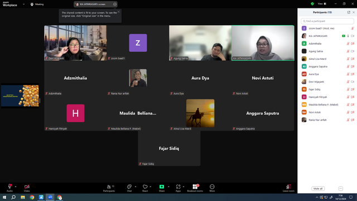The image size is (357, 201).
Task: Select Agung Satria's video tile
Action: pos(200,43)
